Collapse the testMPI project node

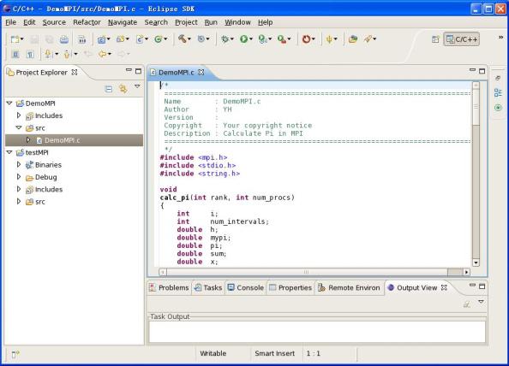click(9, 152)
